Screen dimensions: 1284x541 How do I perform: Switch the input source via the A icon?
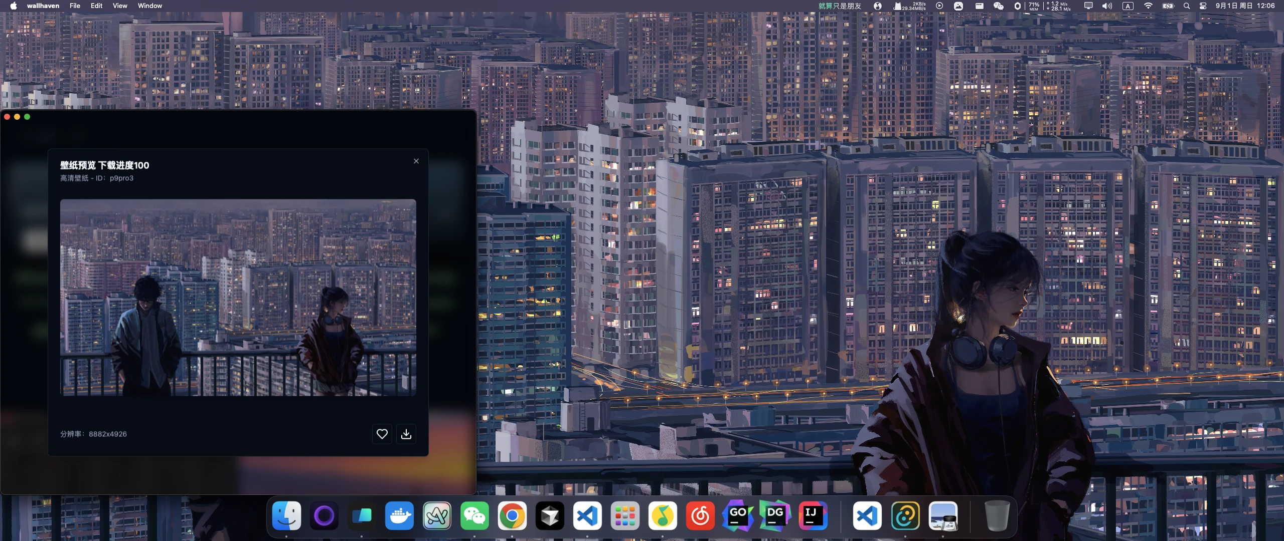[x=1128, y=6]
